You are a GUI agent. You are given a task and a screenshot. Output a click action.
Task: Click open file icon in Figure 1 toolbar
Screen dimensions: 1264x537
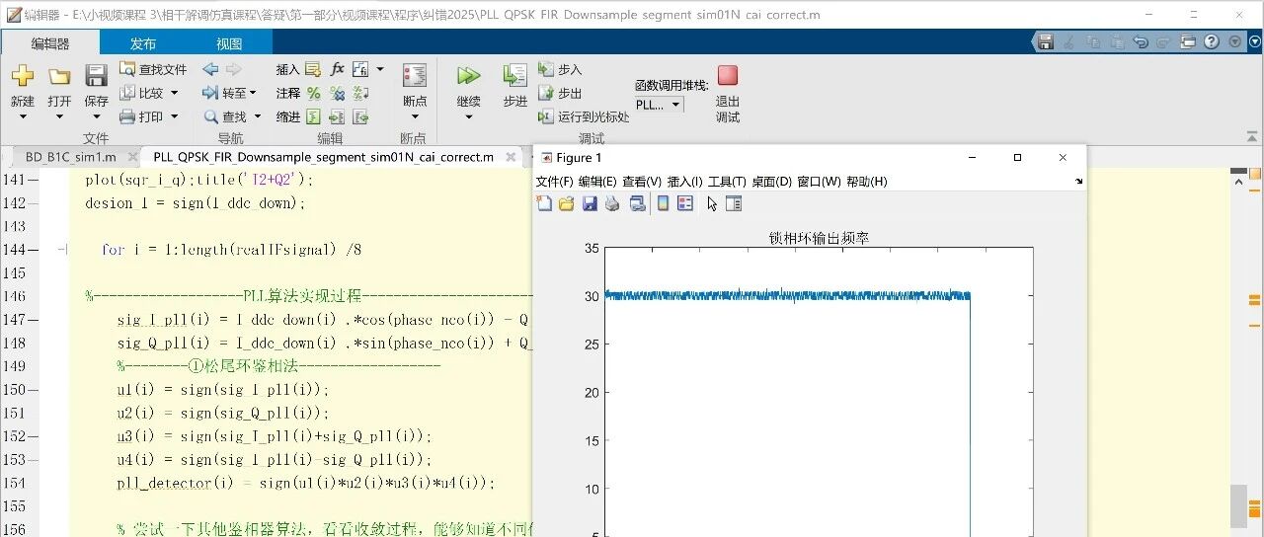[567, 203]
